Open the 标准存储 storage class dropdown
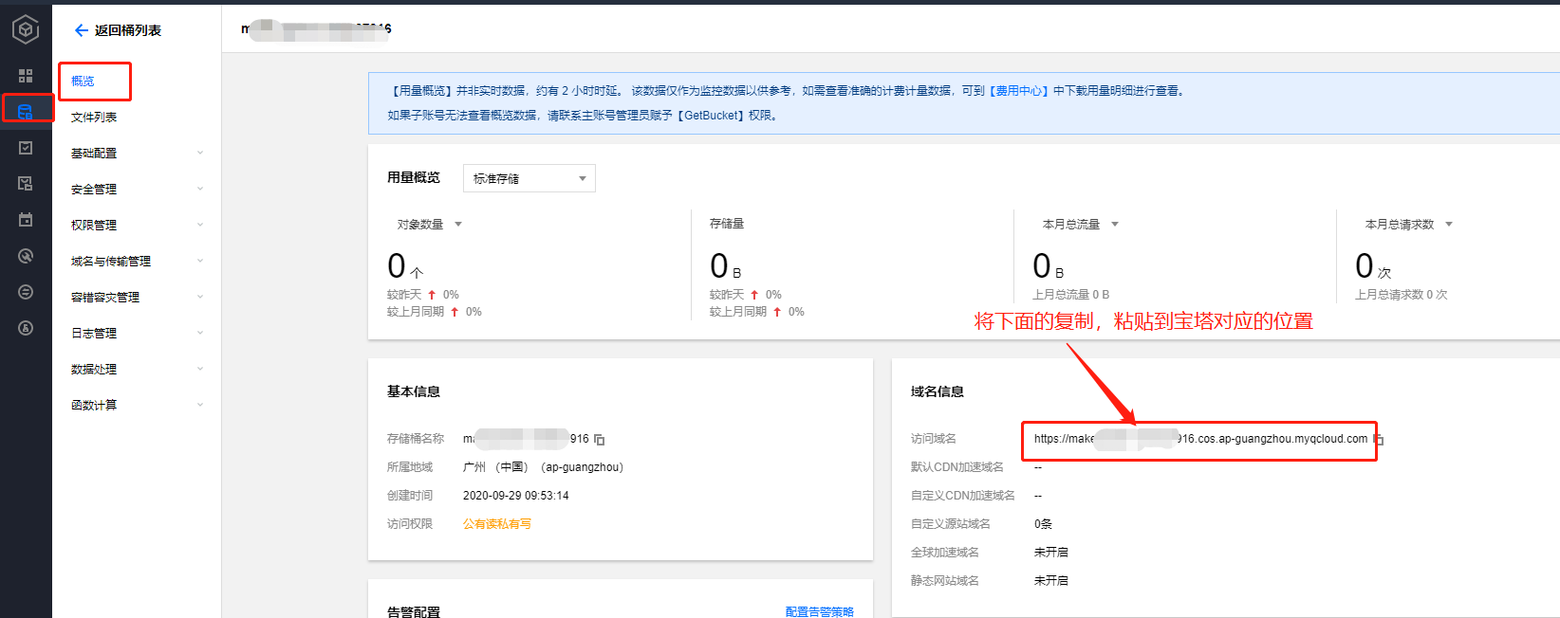 coord(529,178)
